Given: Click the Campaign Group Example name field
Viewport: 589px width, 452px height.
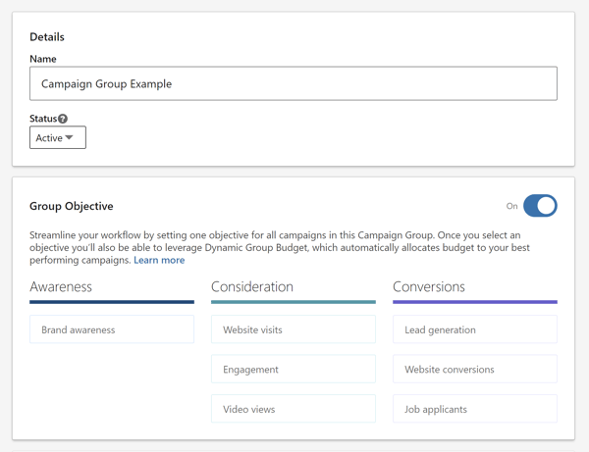Looking at the screenshot, I should 293,84.
